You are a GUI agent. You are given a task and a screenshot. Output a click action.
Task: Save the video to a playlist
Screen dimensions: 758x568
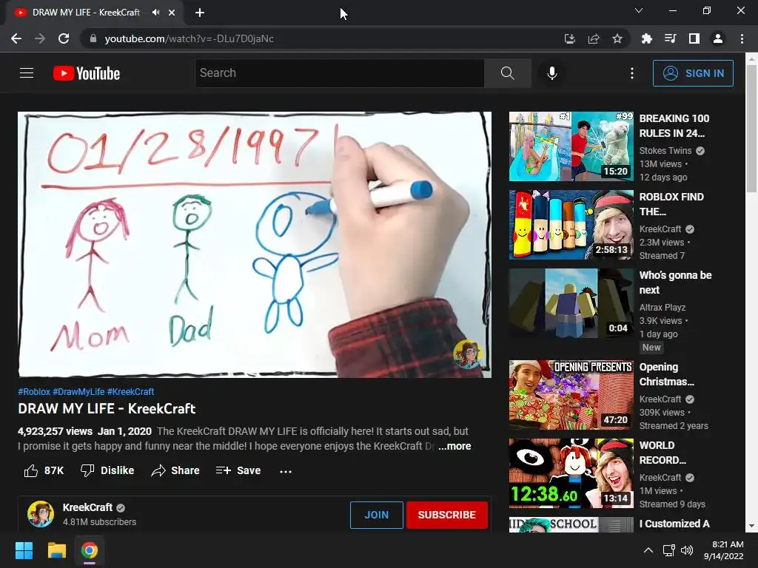click(238, 470)
